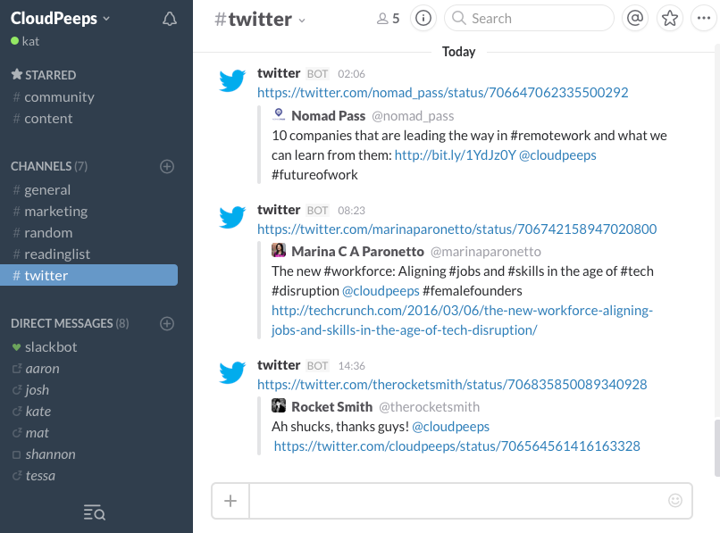Viewport: 720px width, 533px height.
Task: Open the techcrunch.com article link
Action: click(x=462, y=320)
